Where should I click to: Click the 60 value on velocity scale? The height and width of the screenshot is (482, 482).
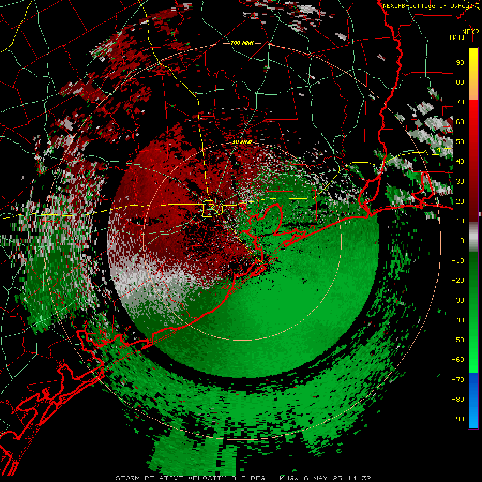(460, 122)
